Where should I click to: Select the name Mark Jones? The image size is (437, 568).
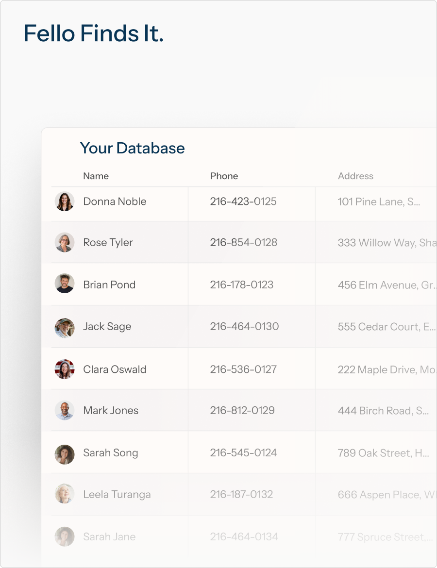pos(111,410)
